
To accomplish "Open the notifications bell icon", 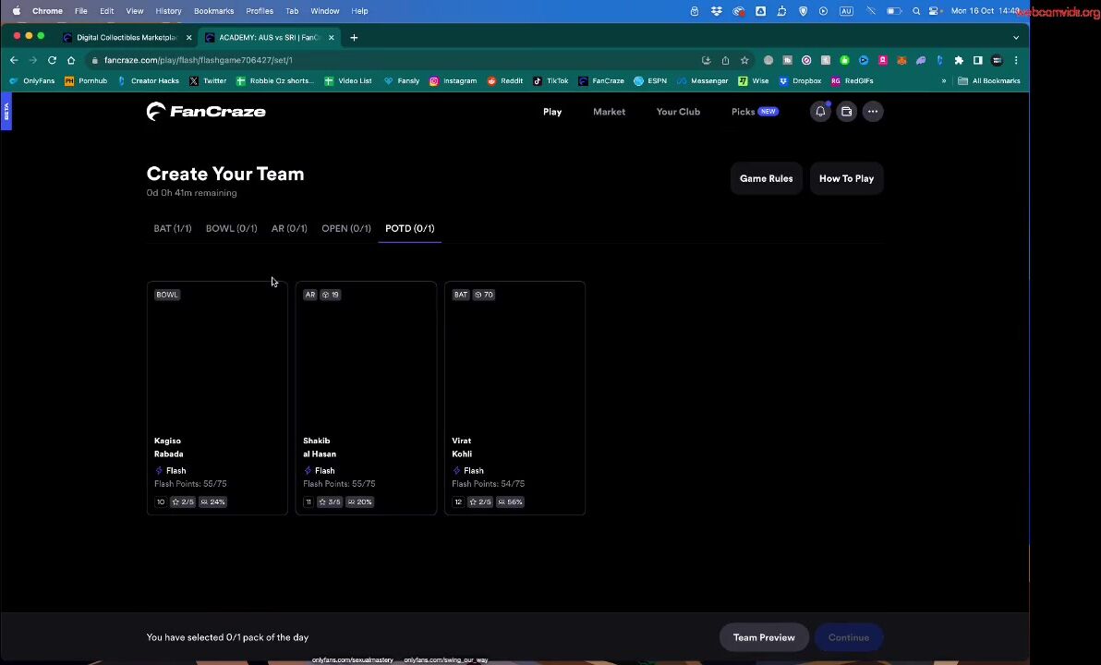I will [820, 112].
